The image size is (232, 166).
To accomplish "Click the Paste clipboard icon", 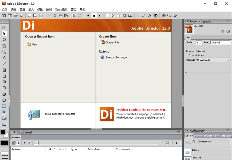I will click(66, 15).
